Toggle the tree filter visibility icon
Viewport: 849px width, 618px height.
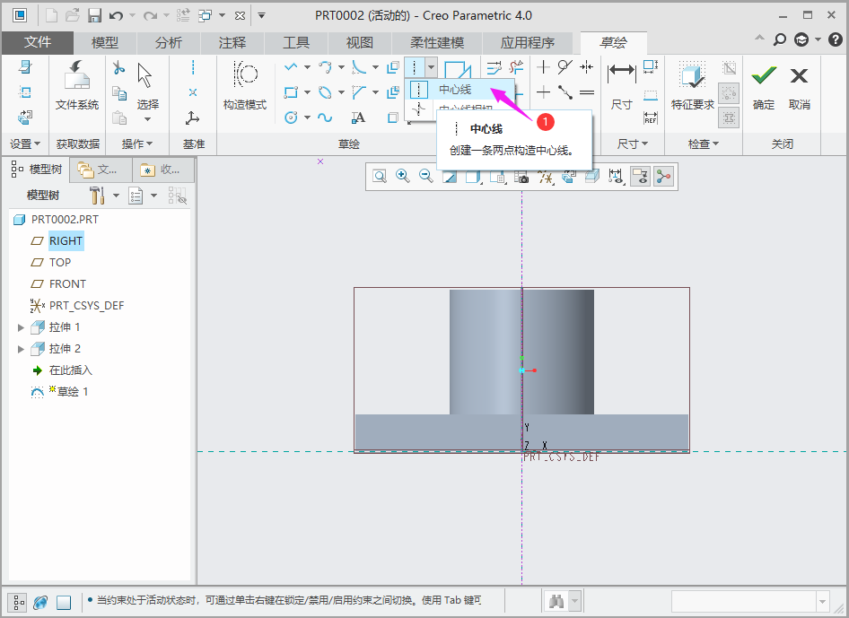click(178, 196)
